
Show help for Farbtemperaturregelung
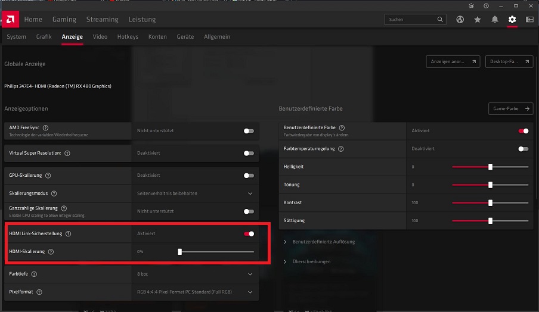(340, 149)
